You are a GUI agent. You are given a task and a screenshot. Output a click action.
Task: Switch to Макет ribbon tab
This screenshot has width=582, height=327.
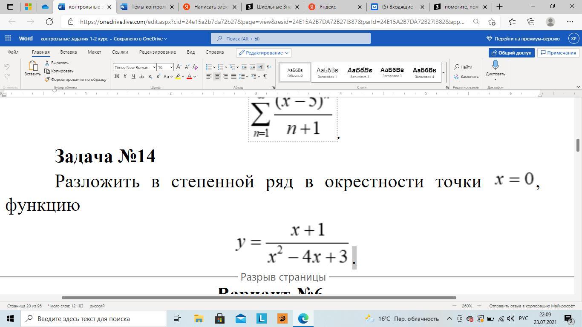click(x=94, y=52)
